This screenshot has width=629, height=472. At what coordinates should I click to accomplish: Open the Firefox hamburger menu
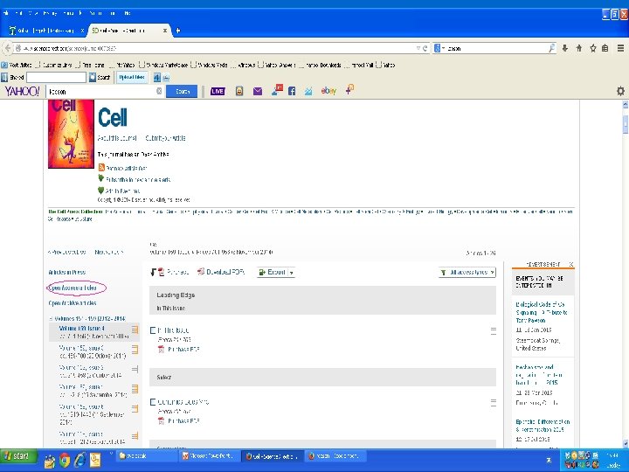(x=620, y=48)
